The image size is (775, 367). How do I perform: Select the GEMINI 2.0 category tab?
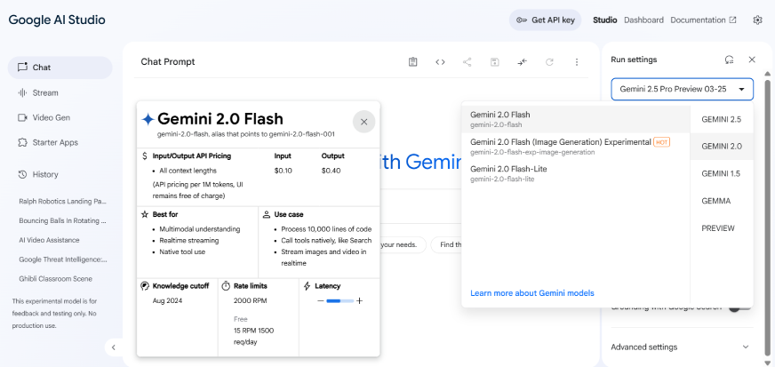point(722,147)
